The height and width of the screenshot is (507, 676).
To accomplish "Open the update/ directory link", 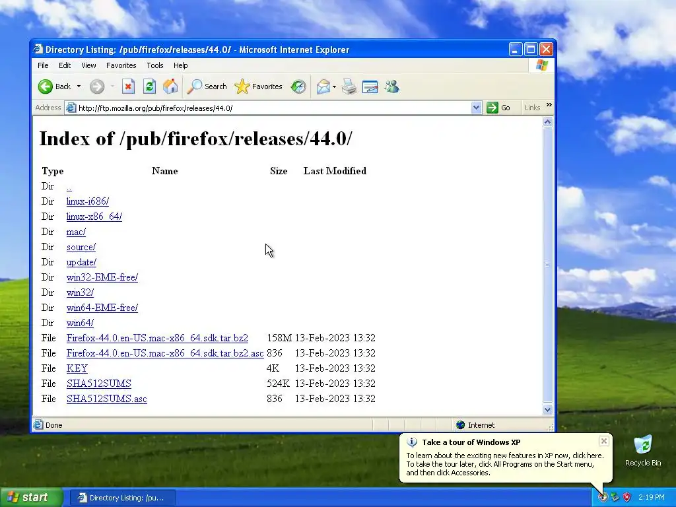I will coord(81,262).
